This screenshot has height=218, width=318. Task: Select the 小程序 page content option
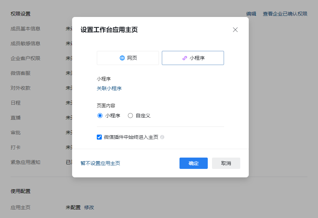(x=99, y=116)
